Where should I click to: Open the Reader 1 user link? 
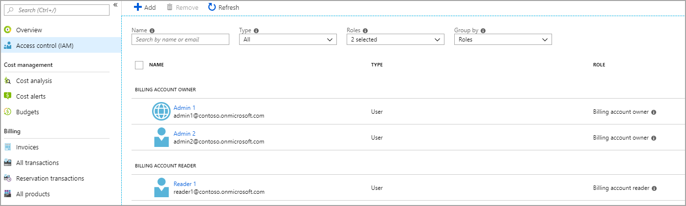185,184
